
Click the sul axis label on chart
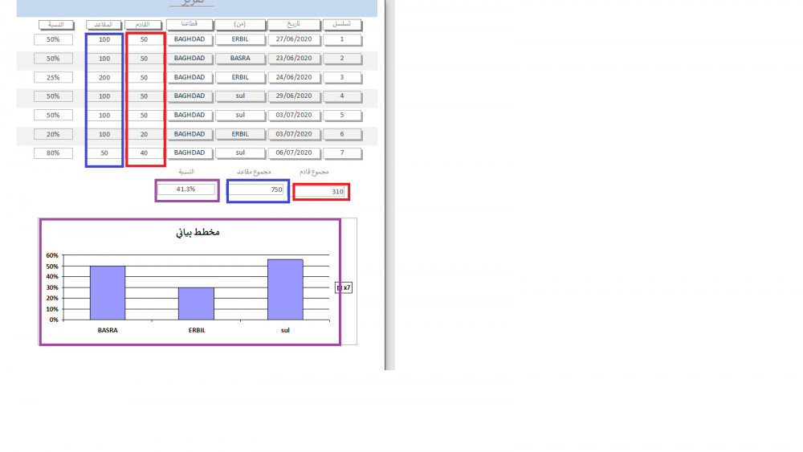coord(285,330)
